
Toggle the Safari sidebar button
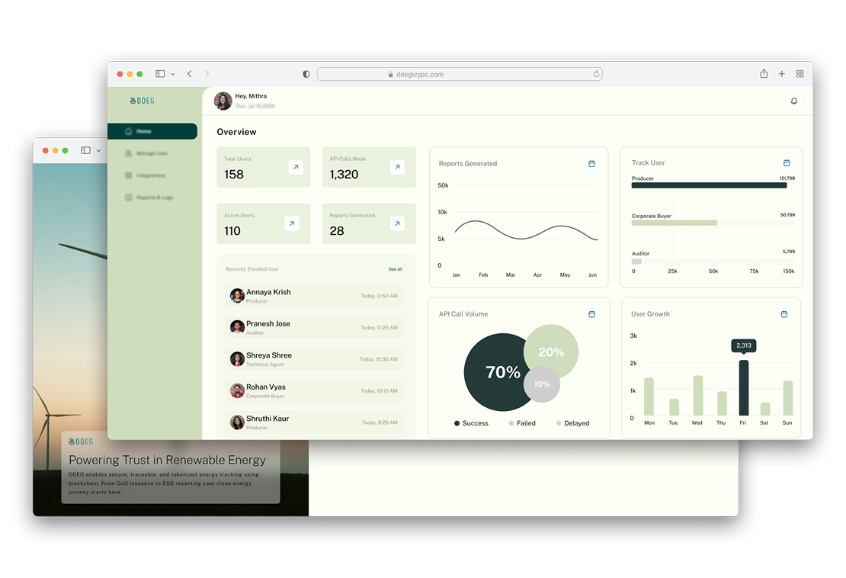[x=160, y=74]
